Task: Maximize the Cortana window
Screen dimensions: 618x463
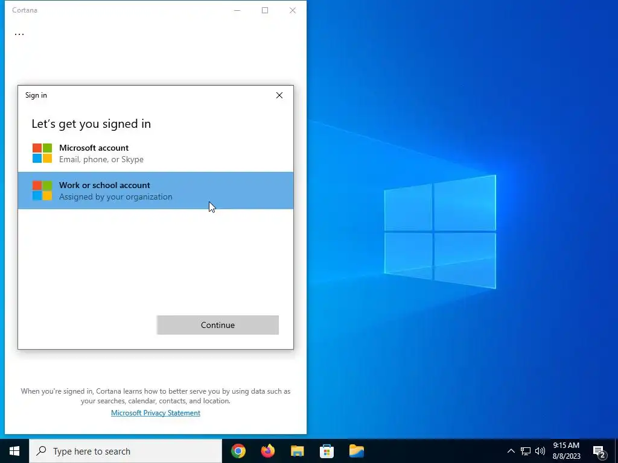Action: pyautogui.click(x=265, y=10)
